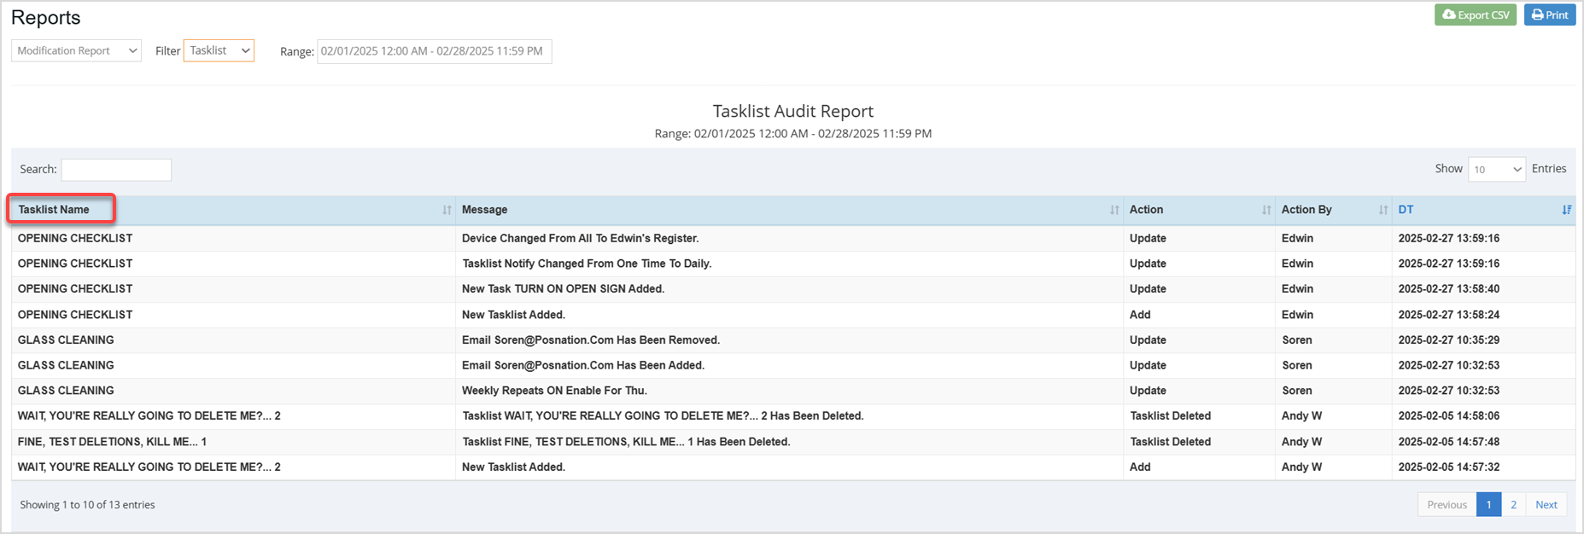Image resolution: width=1584 pixels, height=534 pixels.
Task: Sort by Tasklist Name sort arrows icon
Action: (447, 210)
